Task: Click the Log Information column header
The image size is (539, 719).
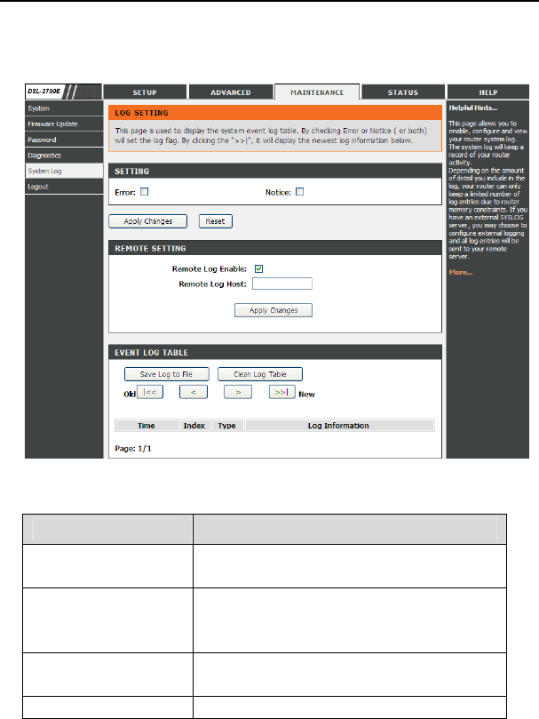Action: [x=338, y=426]
